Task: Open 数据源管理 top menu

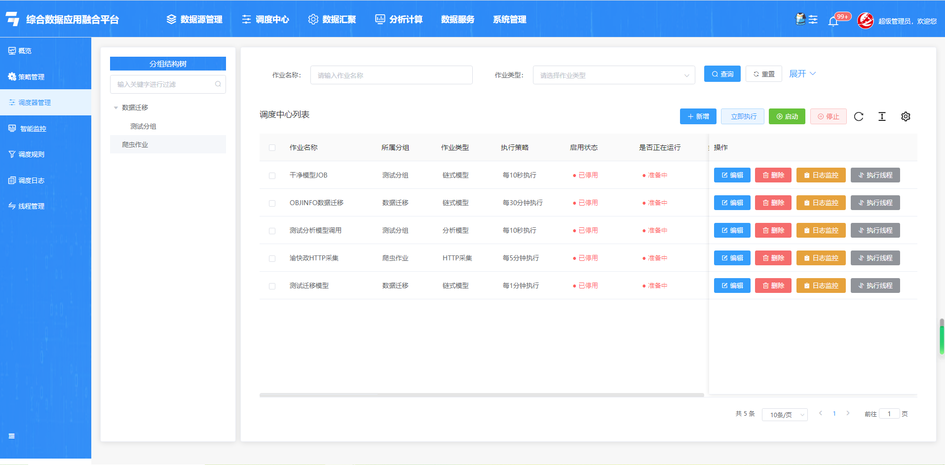Action: 194,19
